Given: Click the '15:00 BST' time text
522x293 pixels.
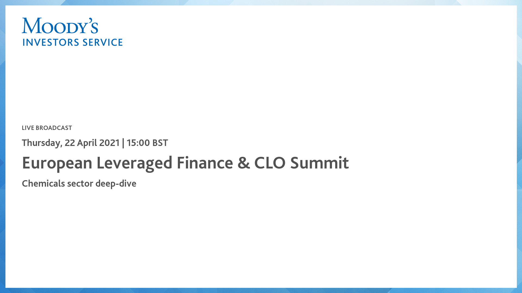Looking at the screenshot, I should pos(147,143).
